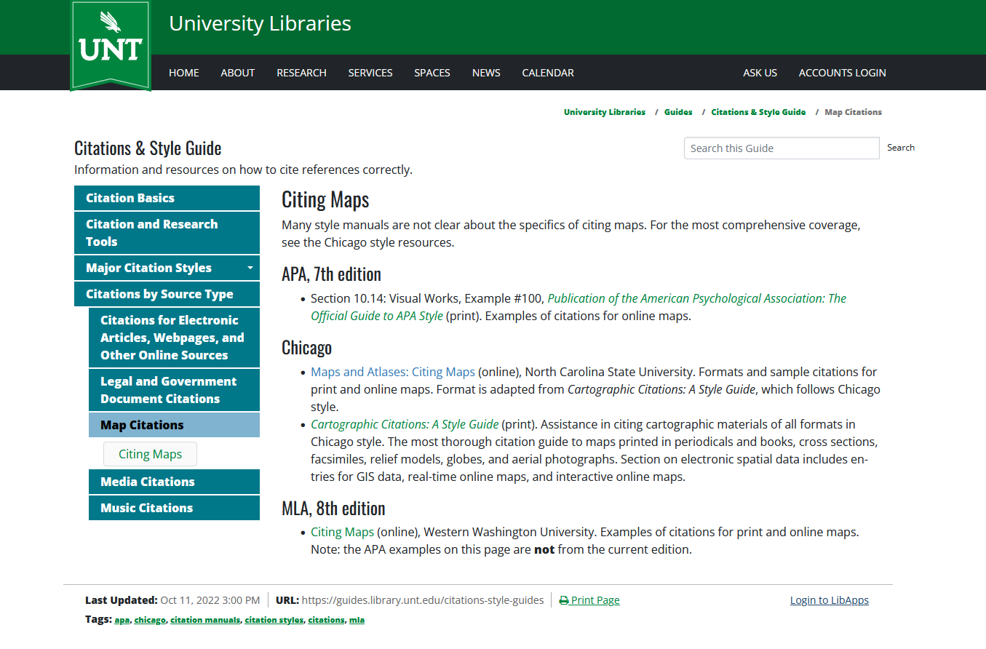Click the Last Updated date text
Viewport: 986px width, 649px height.
tap(210, 600)
